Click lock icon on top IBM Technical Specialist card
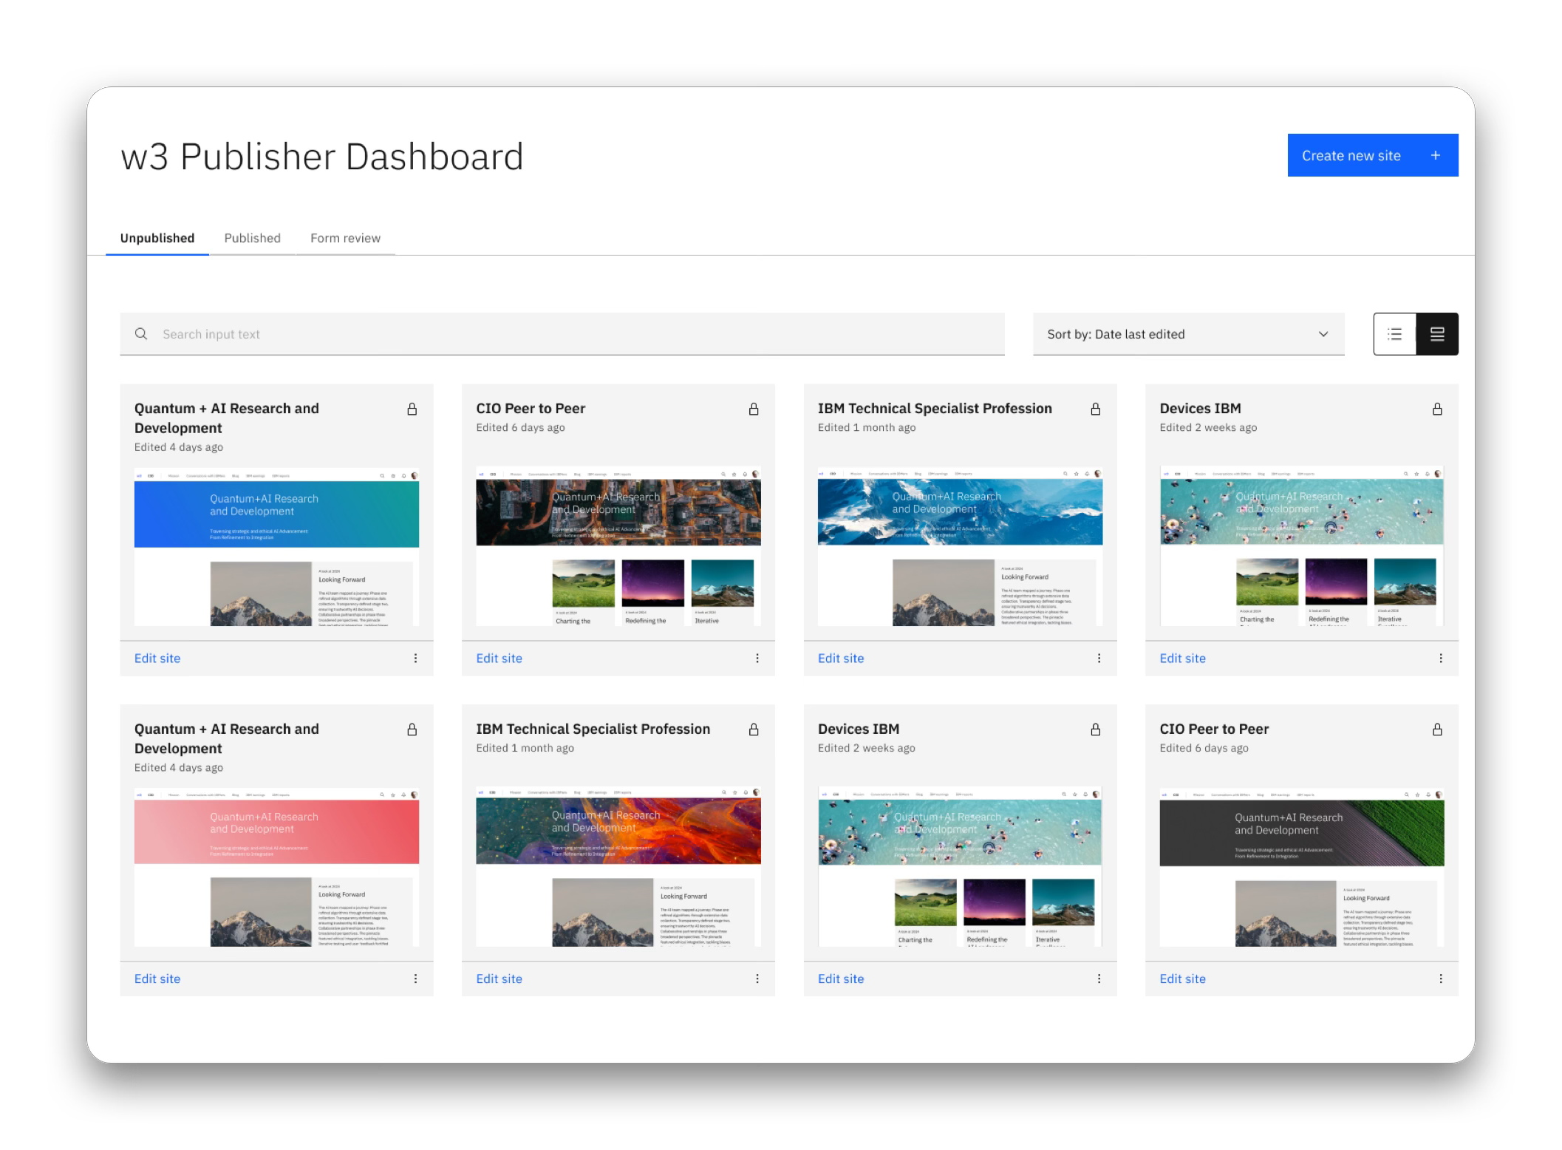Viewport: 1562px width, 1150px height. click(x=1096, y=409)
